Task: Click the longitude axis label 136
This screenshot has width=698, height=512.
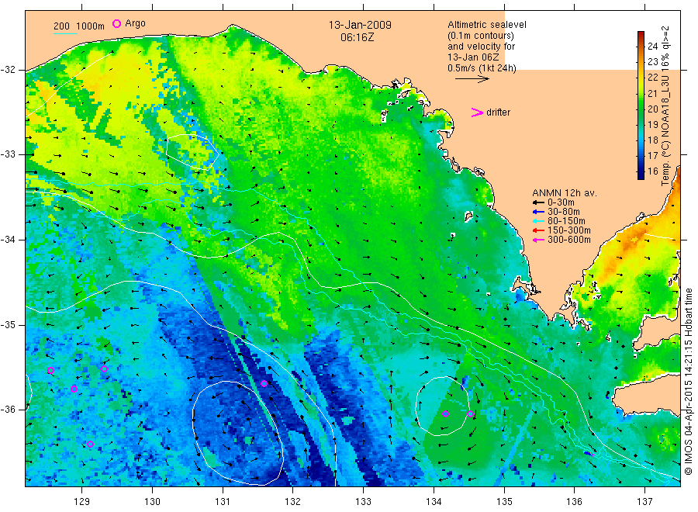Action: tap(574, 502)
